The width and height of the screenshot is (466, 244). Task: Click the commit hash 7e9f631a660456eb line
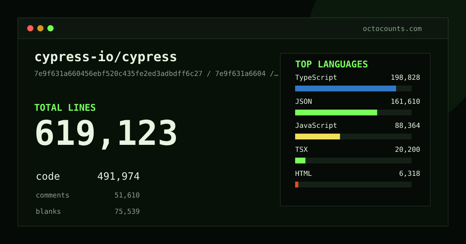coord(156,74)
